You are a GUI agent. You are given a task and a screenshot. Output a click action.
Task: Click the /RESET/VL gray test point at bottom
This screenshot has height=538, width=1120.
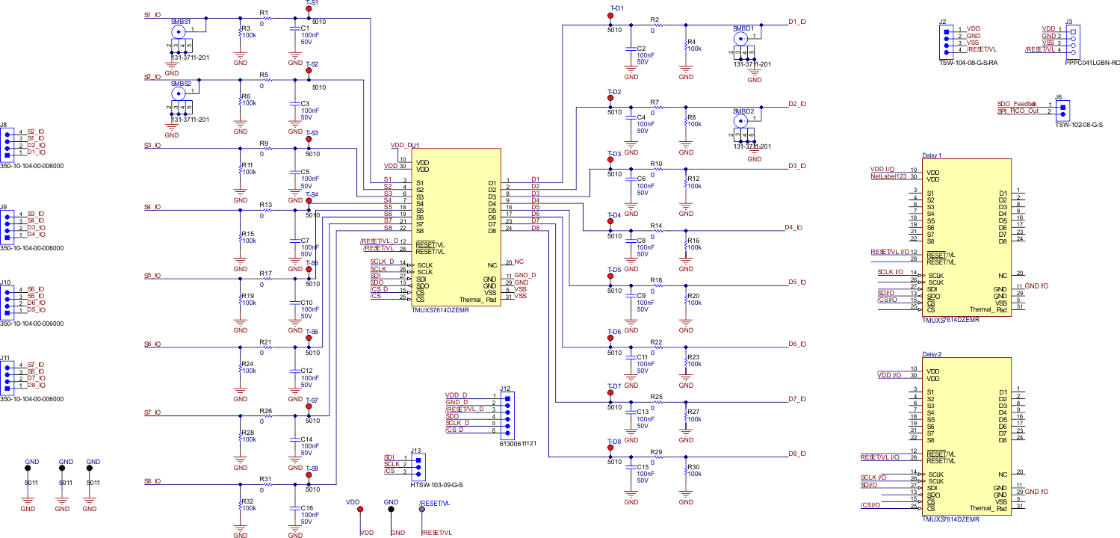[421, 509]
